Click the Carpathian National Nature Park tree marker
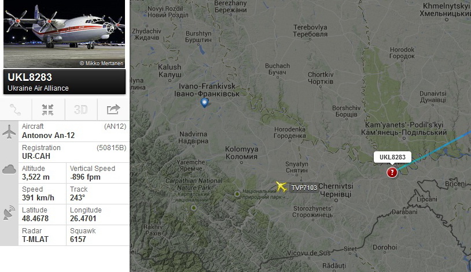This screenshot has width=471, height=272. click(193, 207)
